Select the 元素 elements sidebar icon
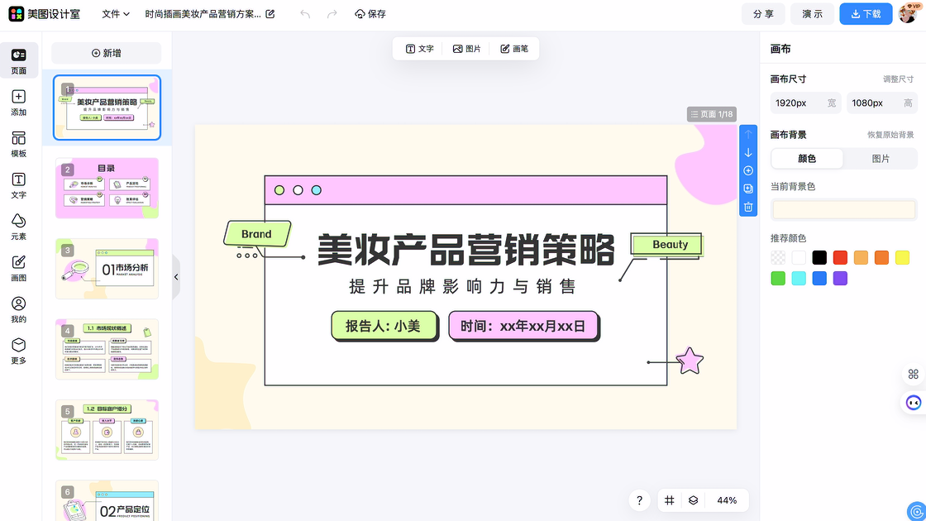 (x=18, y=226)
